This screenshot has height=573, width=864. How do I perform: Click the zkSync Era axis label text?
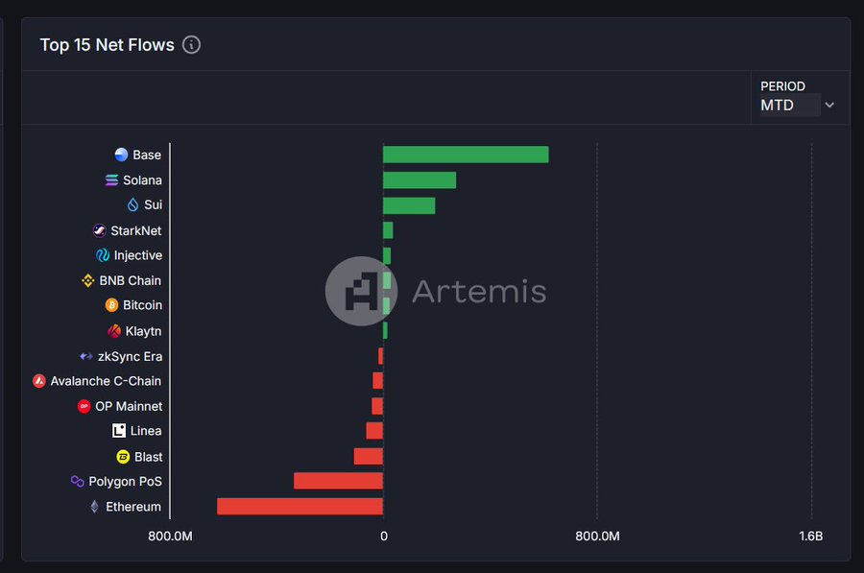[130, 356]
